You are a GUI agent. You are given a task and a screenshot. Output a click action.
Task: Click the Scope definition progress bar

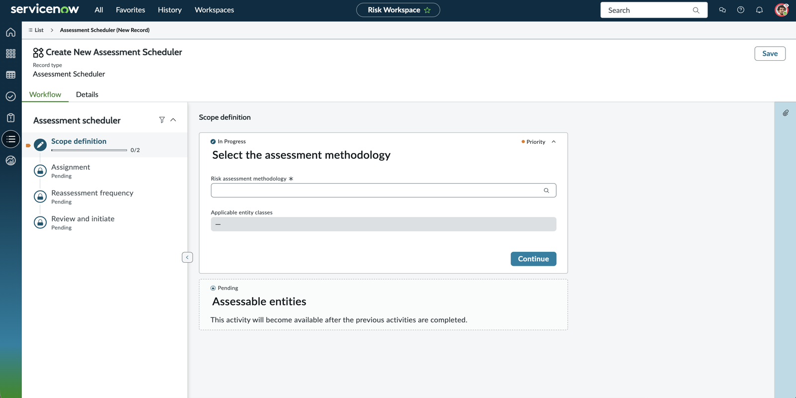coord(89,150)
